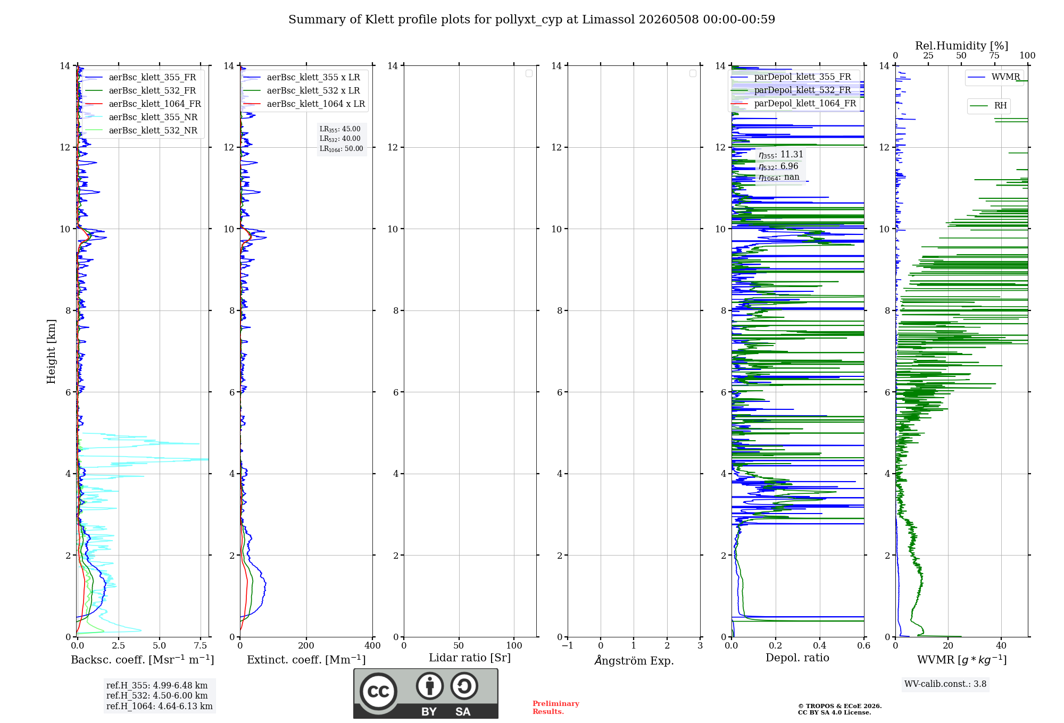
Task: Click the WVMR g*kg axis label
Action: pos(962,660)
